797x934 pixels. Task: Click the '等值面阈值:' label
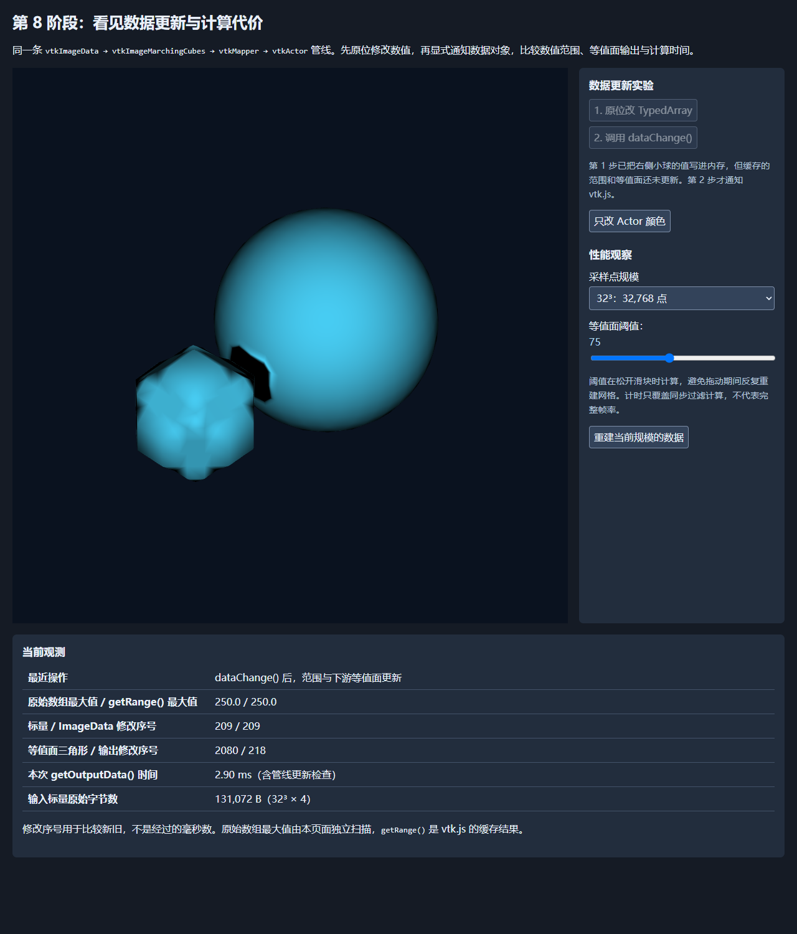click(x=616, y=326)
